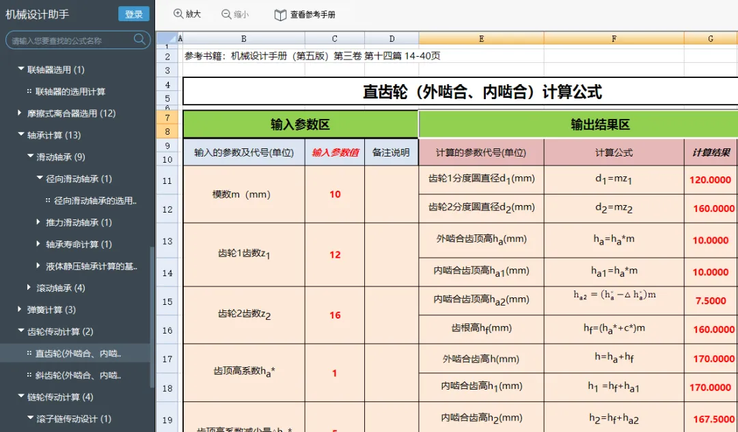Select column B header
This screenshot has height=432, width=738.
pyautogui.click(x=244, y=38)
